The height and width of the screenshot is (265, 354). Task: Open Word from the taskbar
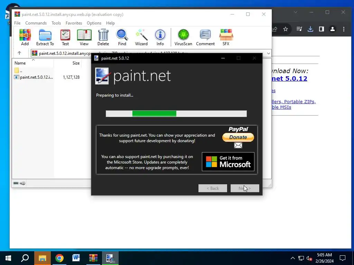76,258
